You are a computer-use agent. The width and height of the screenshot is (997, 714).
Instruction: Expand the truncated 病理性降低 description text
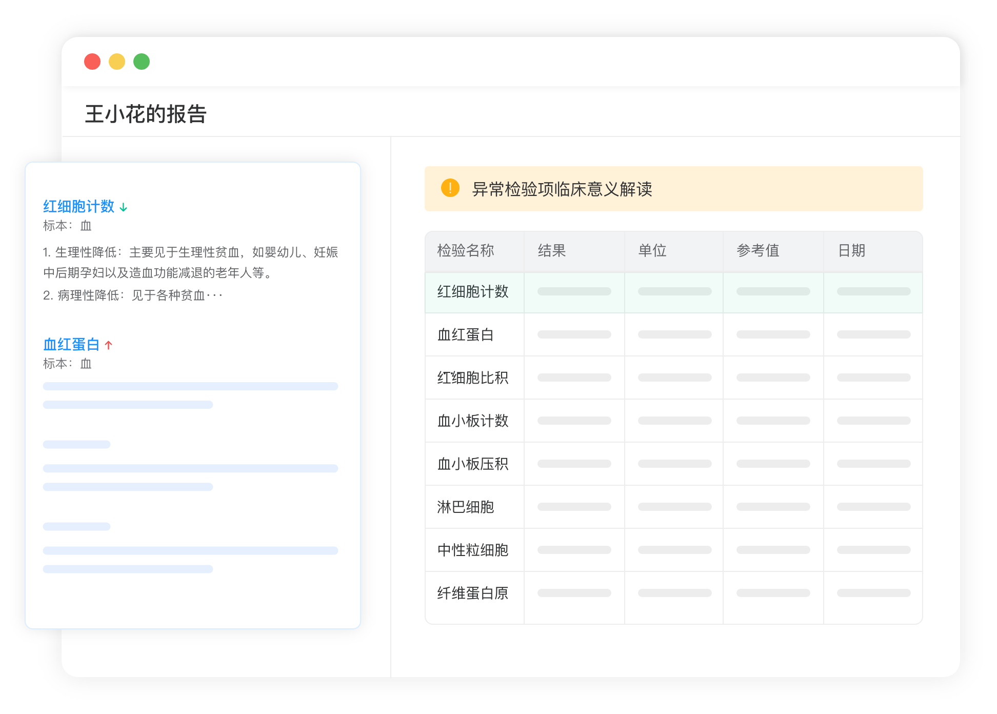[214, 296]
